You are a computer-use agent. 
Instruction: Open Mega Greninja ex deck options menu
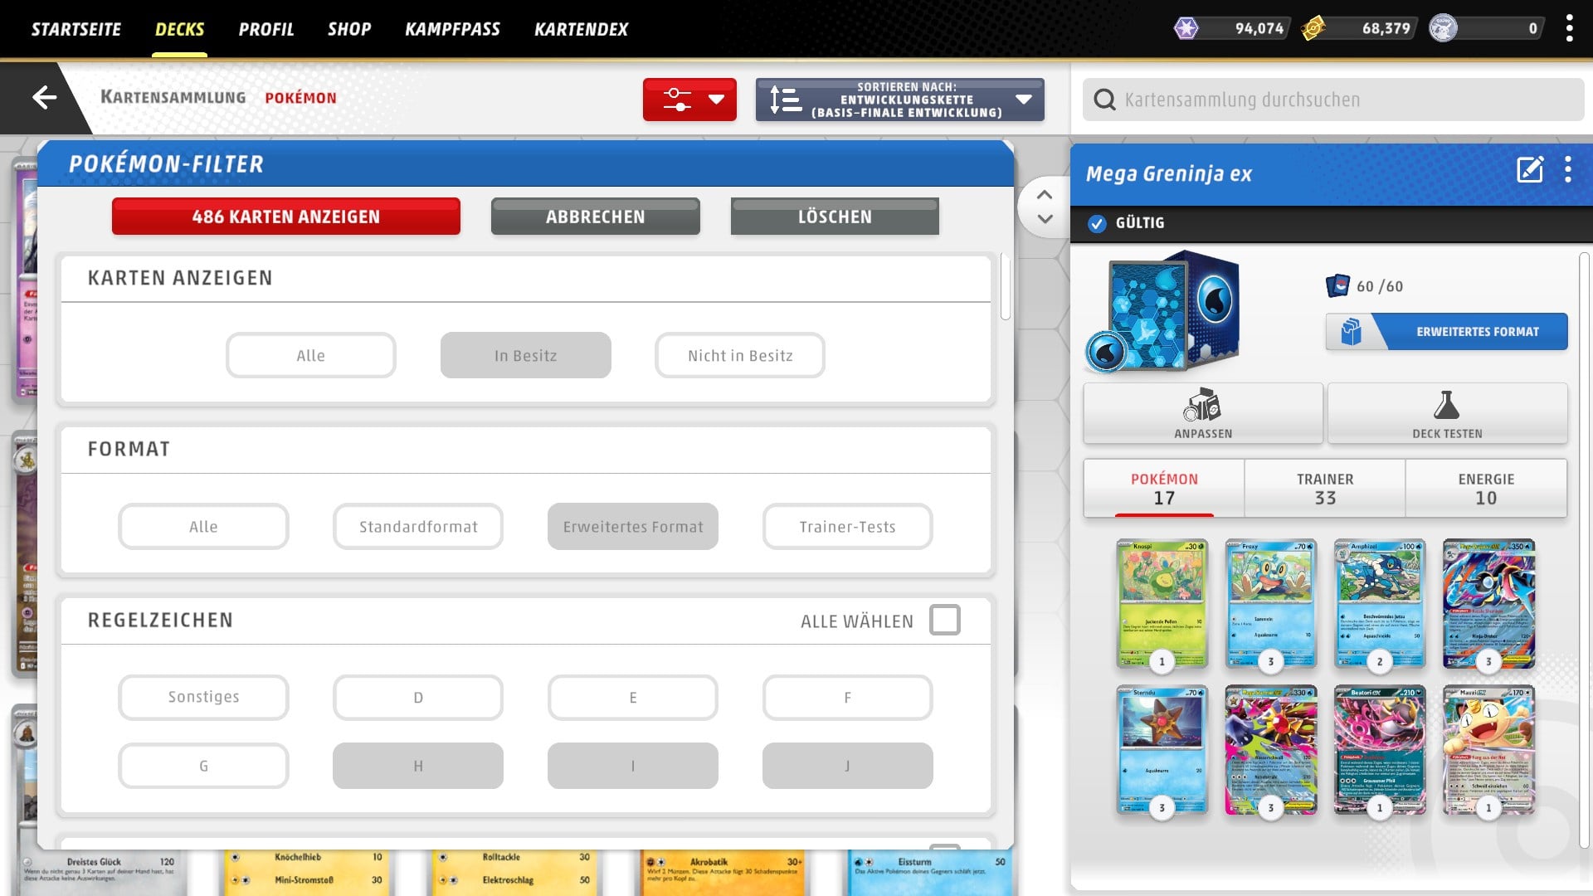click(1567, 169)
